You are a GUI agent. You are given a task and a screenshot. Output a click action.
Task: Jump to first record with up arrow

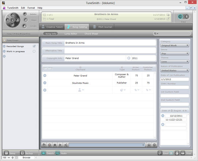point(12,15)
